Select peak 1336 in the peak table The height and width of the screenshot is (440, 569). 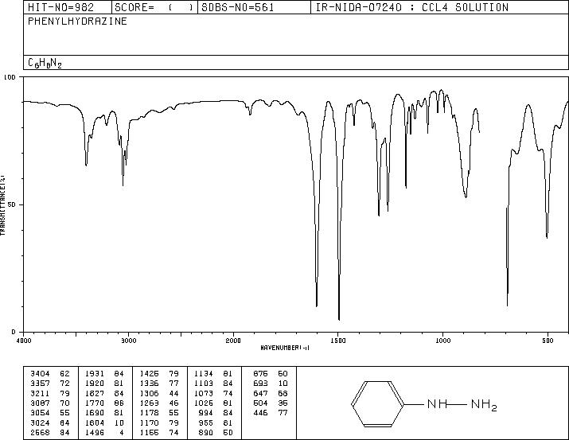[x=159, y=384]
